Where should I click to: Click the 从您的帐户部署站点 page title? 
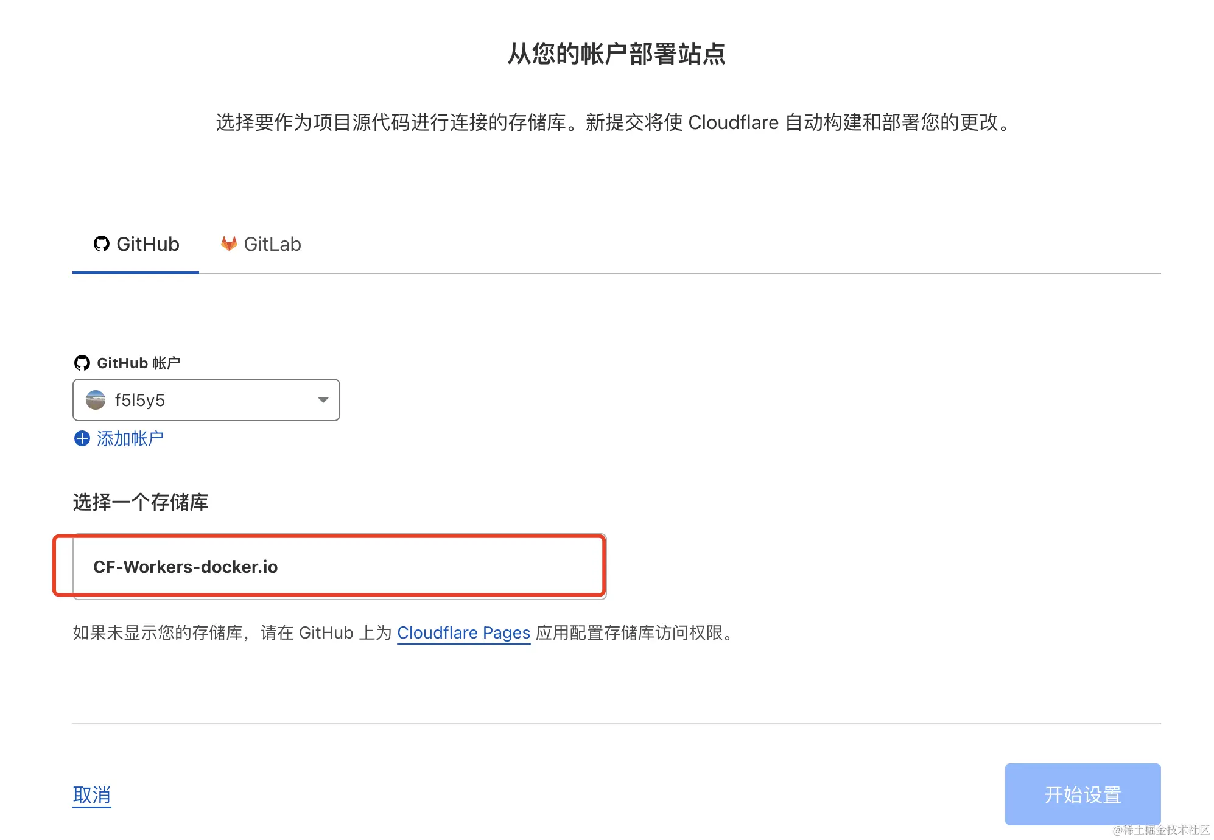pyautogui.click(x=616, y=54)
